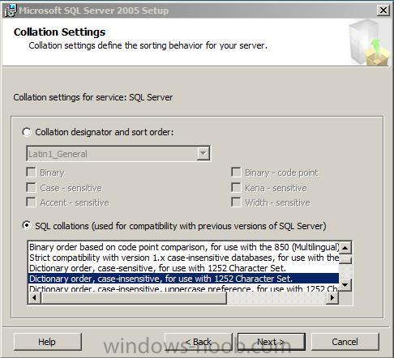
Task: Click the horizontal scroll-right arrow
Action: tap(332, 297)
